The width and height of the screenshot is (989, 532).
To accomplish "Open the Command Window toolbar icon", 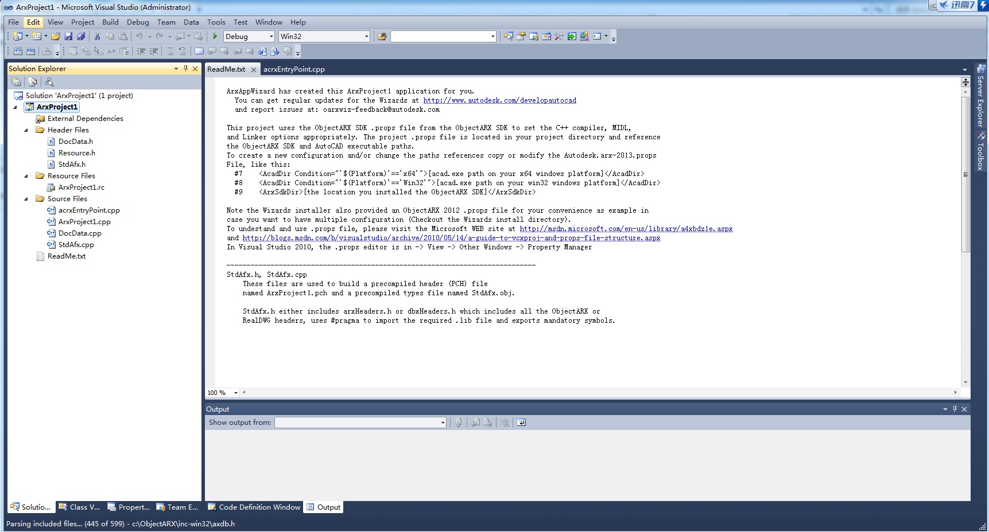I will pos(597,36).
